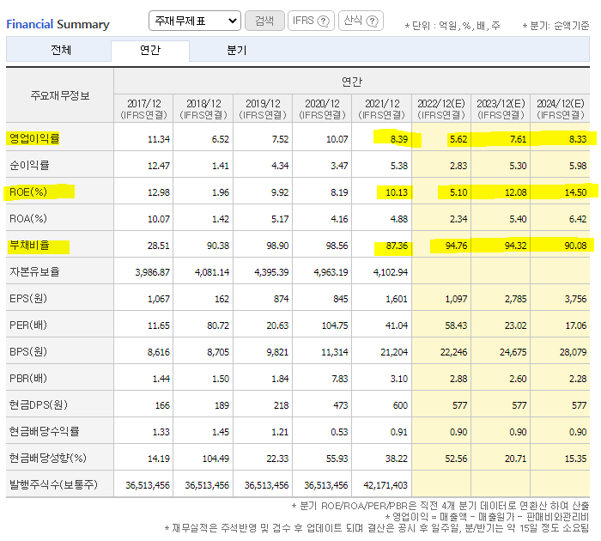Viewport: 601px width, 541px height.
Task: Click the 순이익률 row label
Action: click(x=29, y=165)
